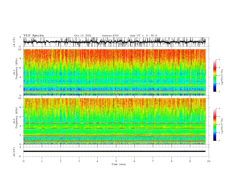Click tick label "0" on the time axis

pyautogui.click(x=23, y=161)
